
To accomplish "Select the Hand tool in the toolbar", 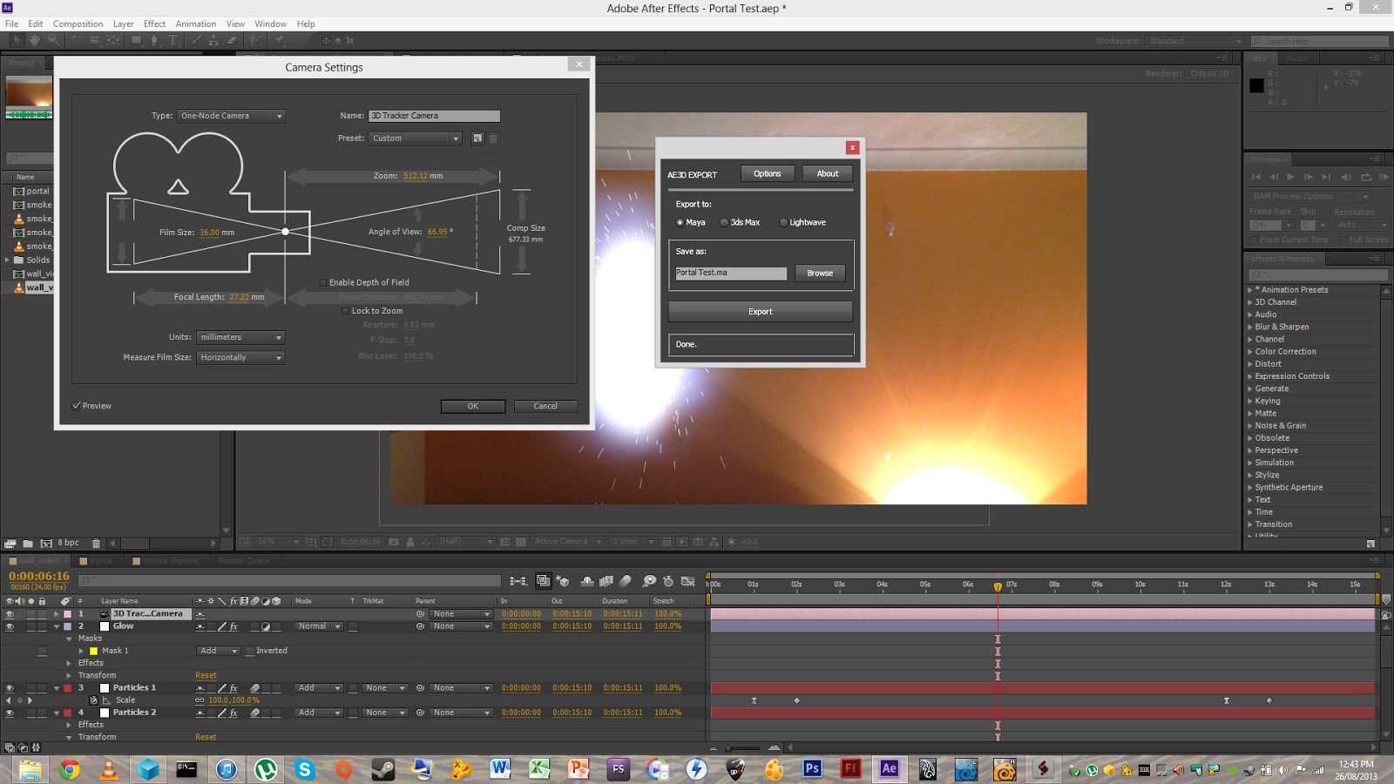I will point(35,40).
